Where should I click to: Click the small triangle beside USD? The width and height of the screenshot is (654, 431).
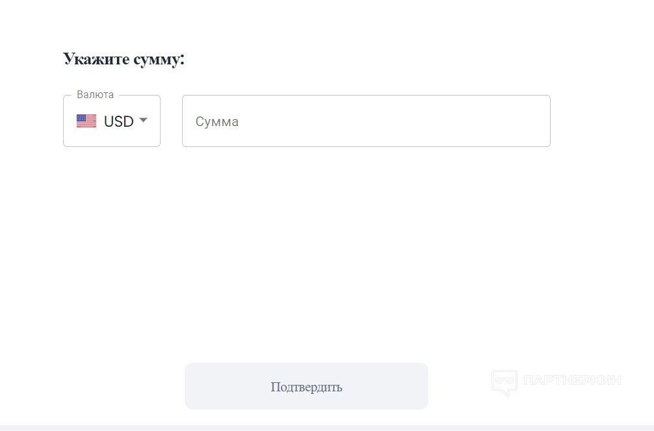[x=144, y=120]
